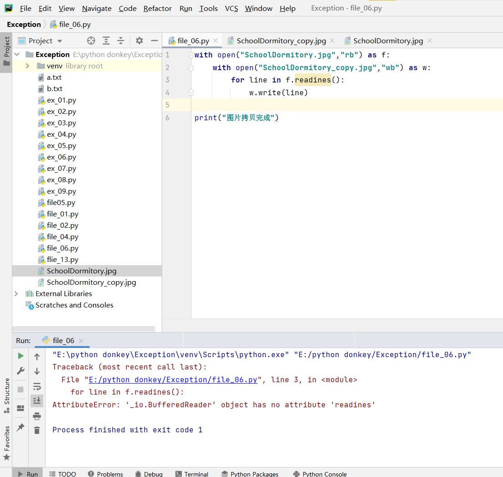This screenshot has width=503, height=477.
Task: Open the Project dropdown view selector
Action: tap(40, 41)
